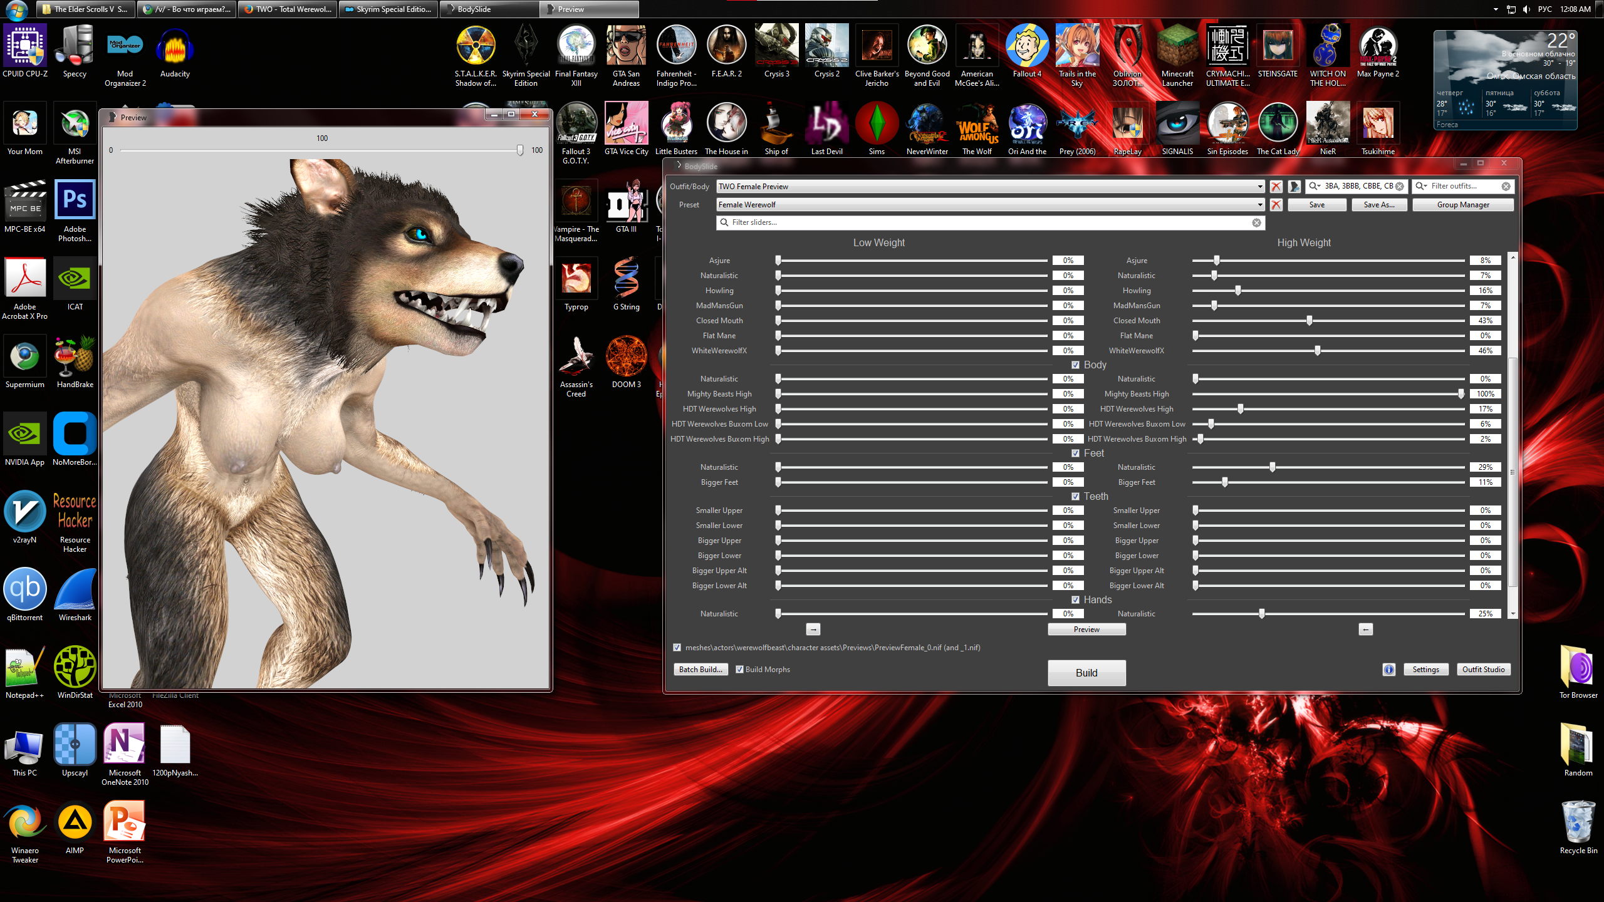The height and width of the screenshot is (902, 1604).
Task: Open Batch Build dialog
Action: (x=700, y=670)
